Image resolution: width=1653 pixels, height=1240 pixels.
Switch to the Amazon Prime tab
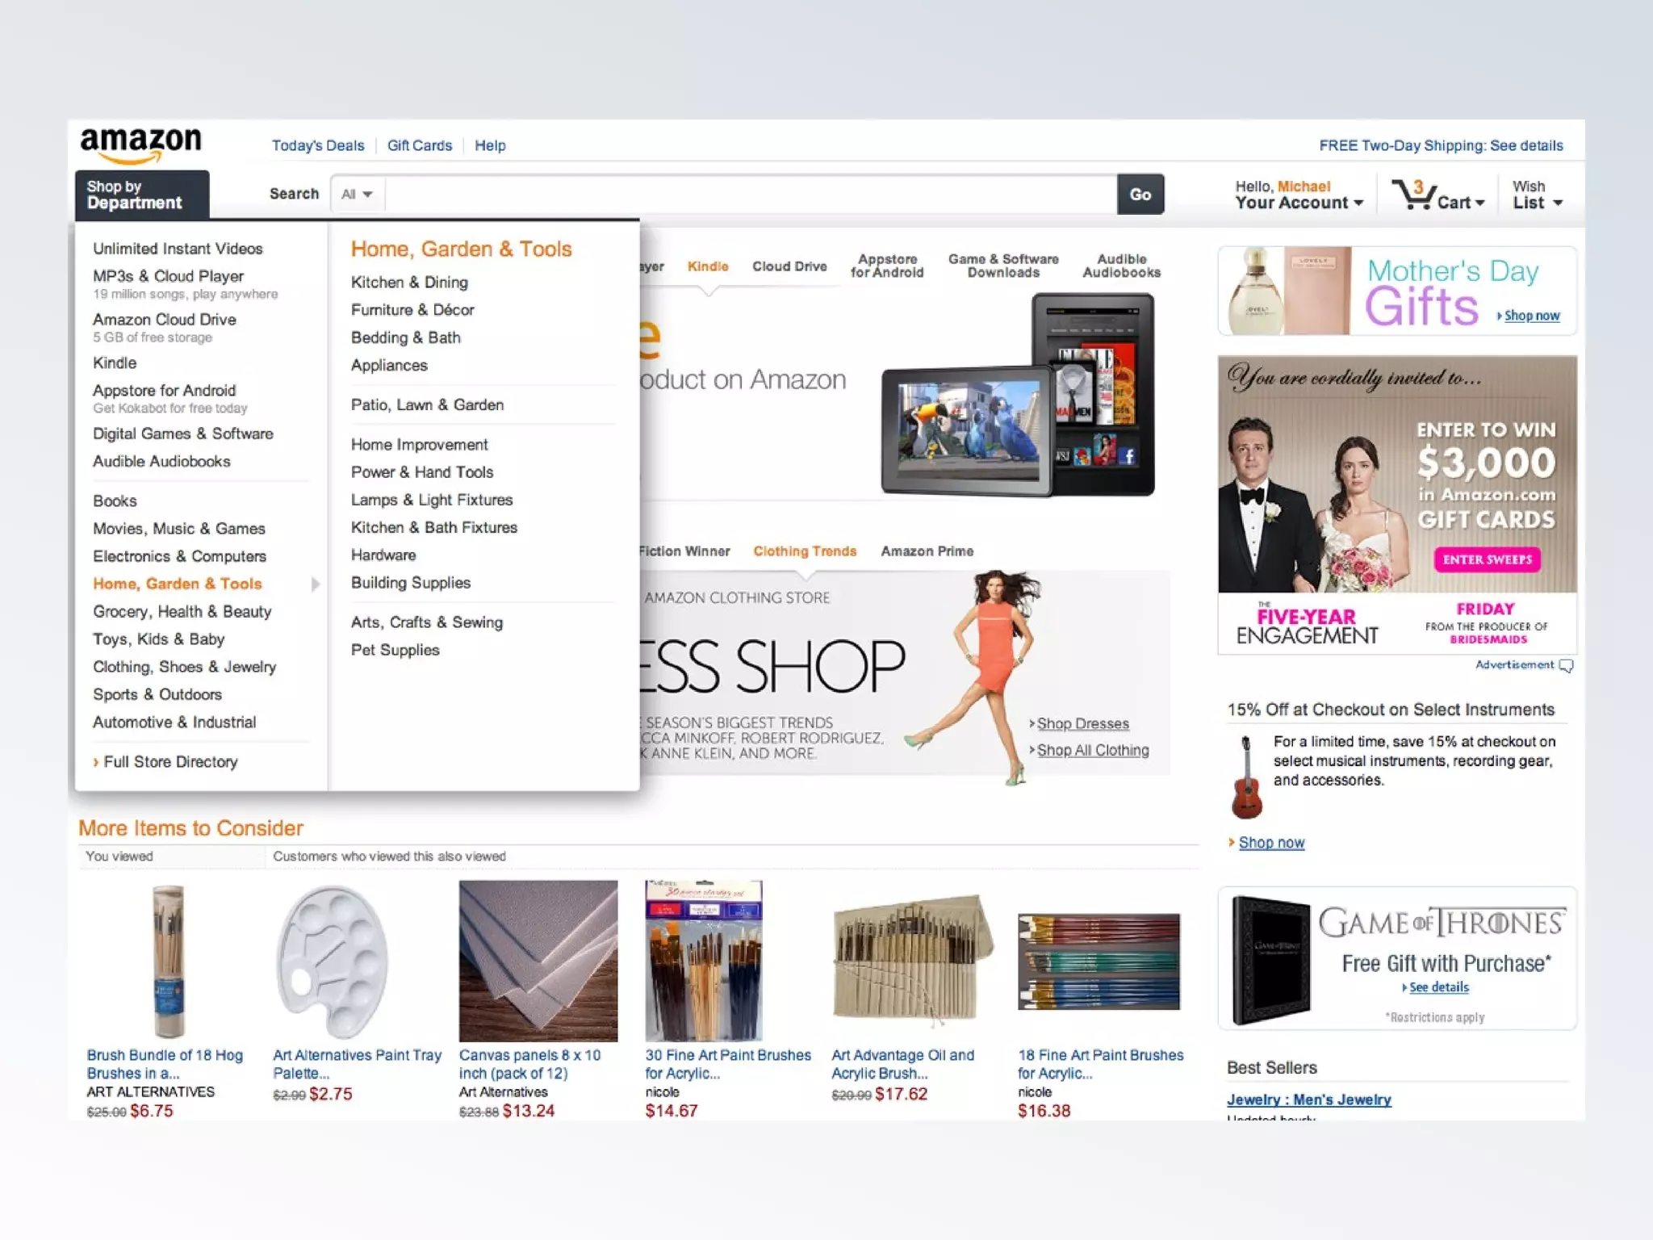pyautogui.click(x=927, y=551)
